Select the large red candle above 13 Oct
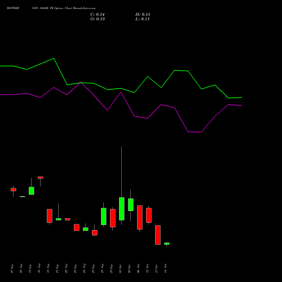This screenshot has height=282, width=282. tap(158, 235)
